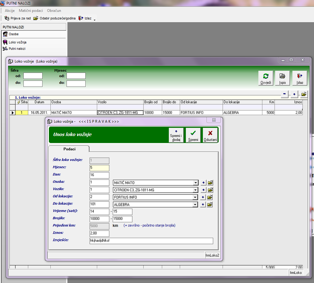Click the Brojilo end field 15000

[122, 219]
